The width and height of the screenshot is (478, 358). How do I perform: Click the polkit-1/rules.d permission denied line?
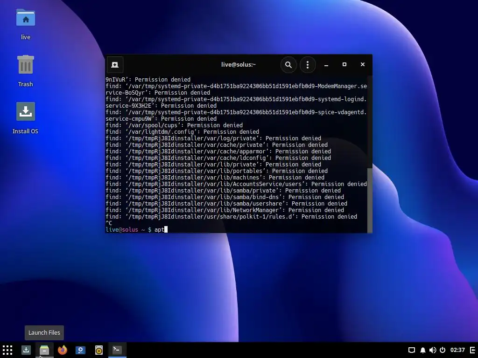point(232,217)
